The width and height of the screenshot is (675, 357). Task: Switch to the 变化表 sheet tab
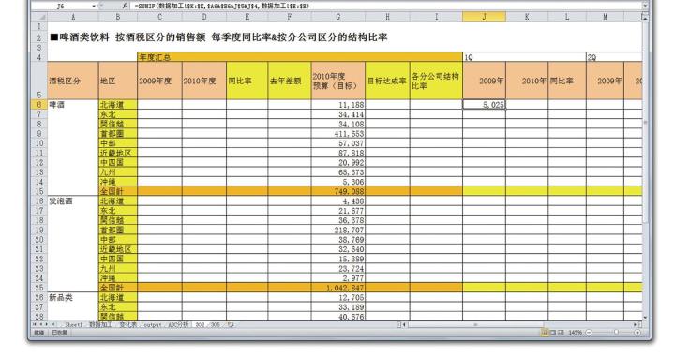tap(127, 325)
